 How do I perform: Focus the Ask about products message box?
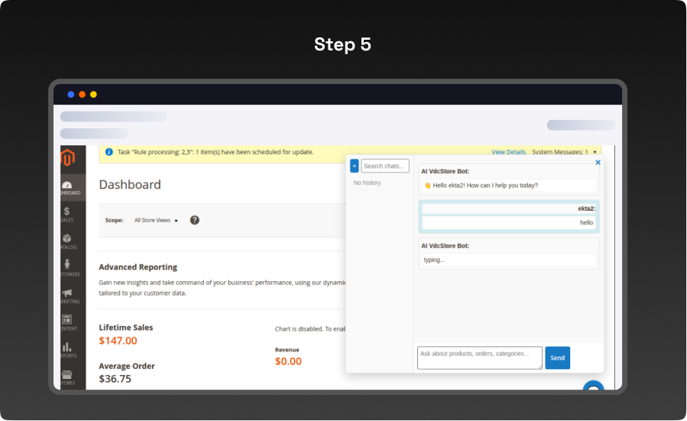479,358
